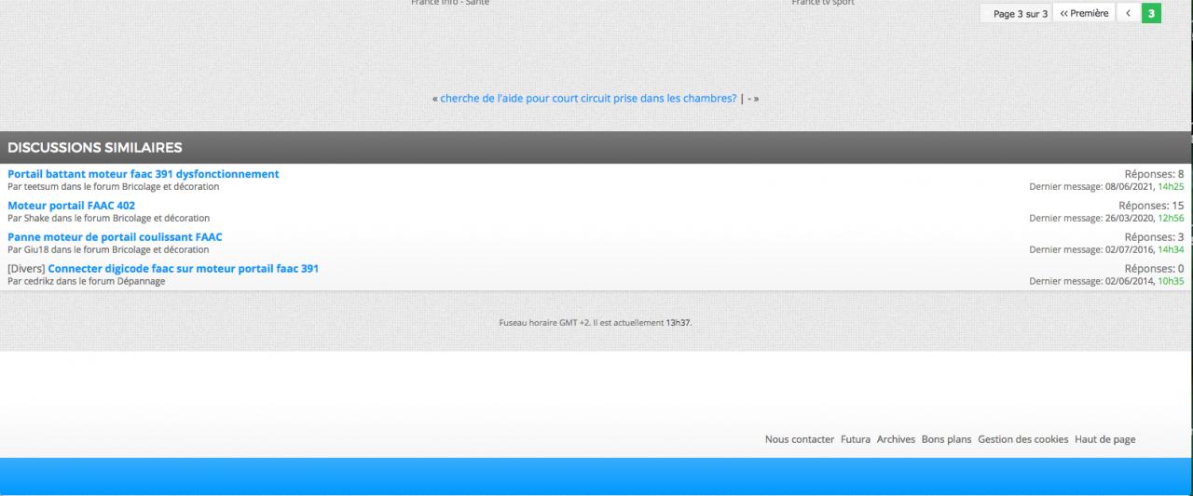Open the Futura footer link

856,439
